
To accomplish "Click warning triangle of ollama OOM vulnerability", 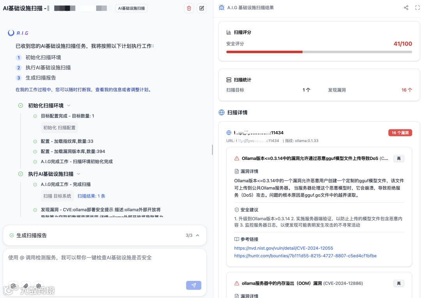I will [x=237, y=283].
